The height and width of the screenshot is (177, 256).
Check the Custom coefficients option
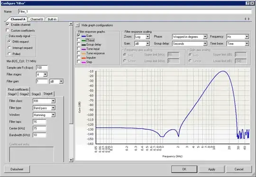pyautogui.click(x=8, y=30)
